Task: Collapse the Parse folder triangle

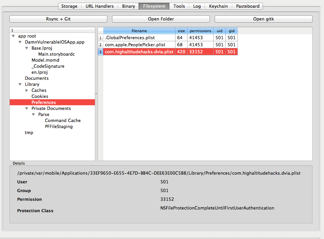Action: tap(33, 115)
